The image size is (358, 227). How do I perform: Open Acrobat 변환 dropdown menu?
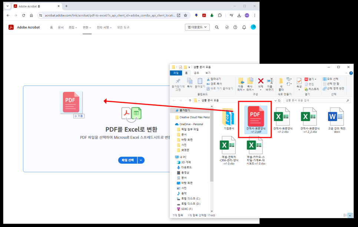point(87,27)
